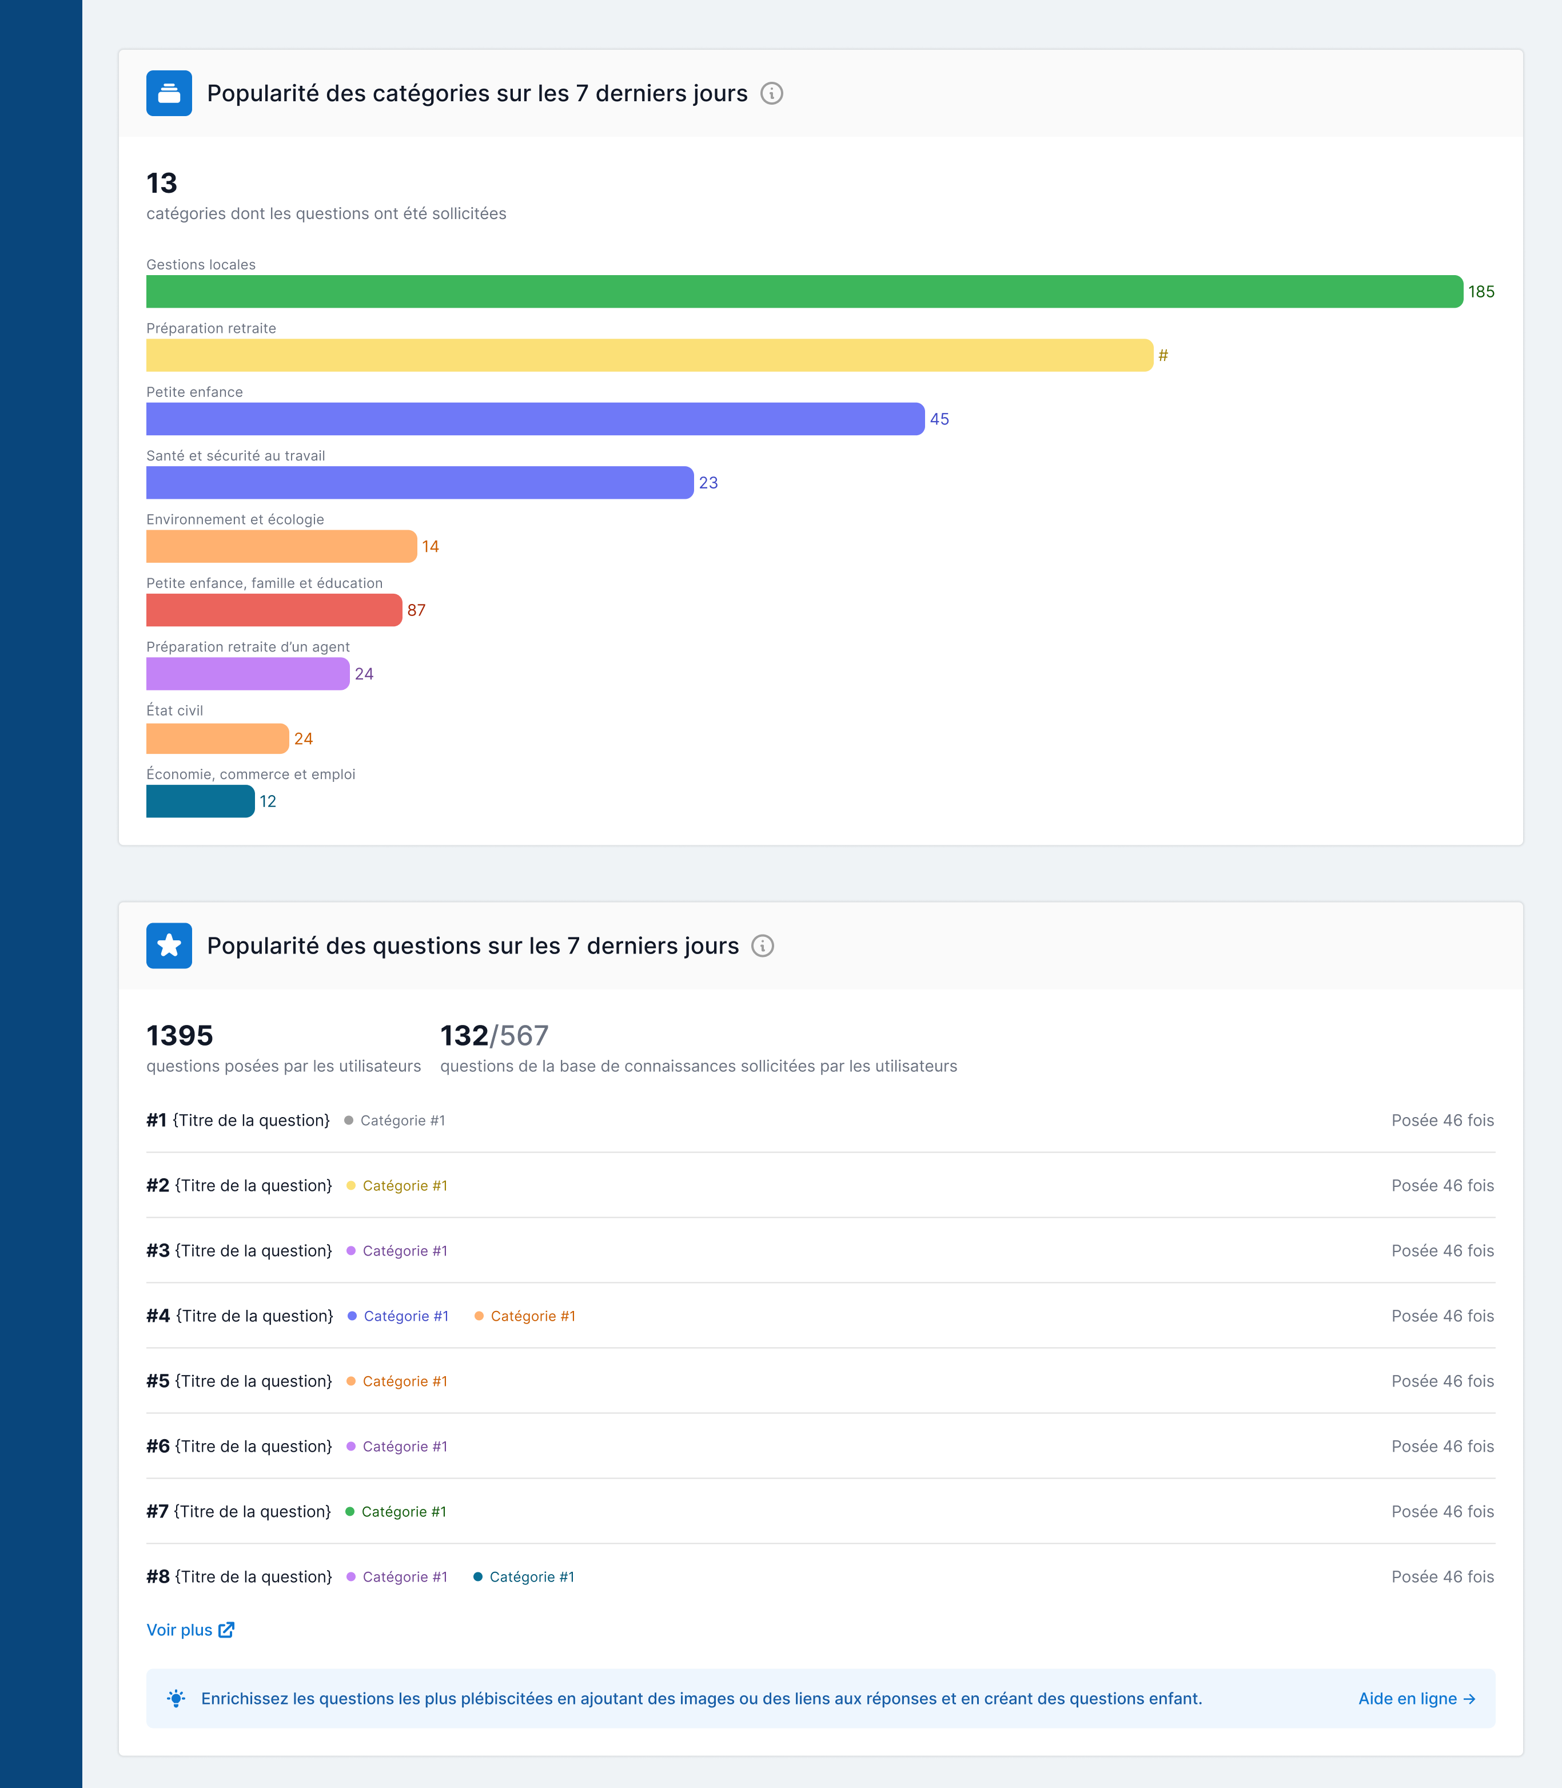Click the orange category tag on question #4
1562x1788 pixels.
pyautogui.click(x=533, y=1316)
